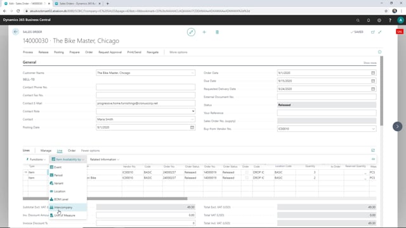The width and height of the screenshot is (406, 228).
Task: Open the Order Date calendar picker
Action: [373, 73]
